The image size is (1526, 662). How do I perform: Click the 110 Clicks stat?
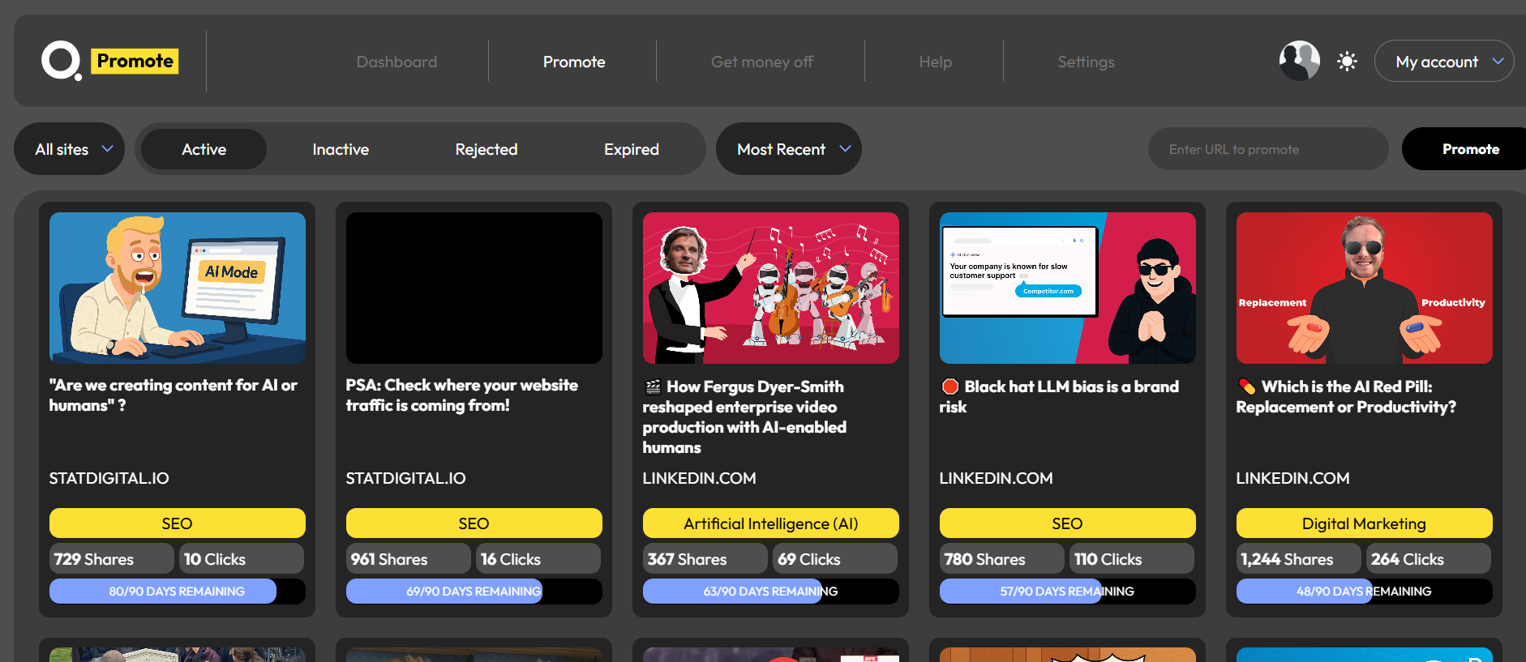point(1132,559)
